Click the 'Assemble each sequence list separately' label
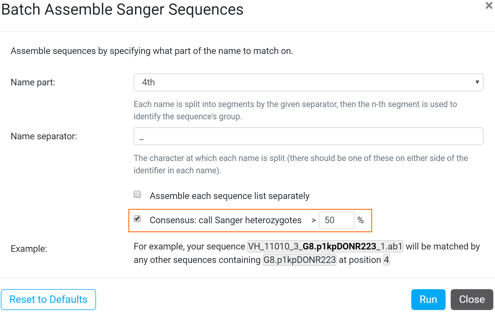495x312 pixels. (229, 196)
